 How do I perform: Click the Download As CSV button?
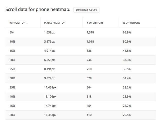tap(86, 10)
